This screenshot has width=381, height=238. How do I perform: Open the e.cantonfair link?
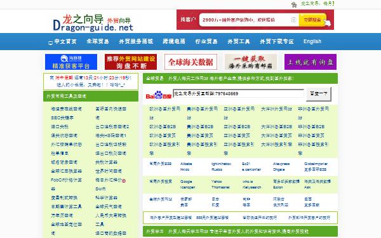tap(251, 169)
